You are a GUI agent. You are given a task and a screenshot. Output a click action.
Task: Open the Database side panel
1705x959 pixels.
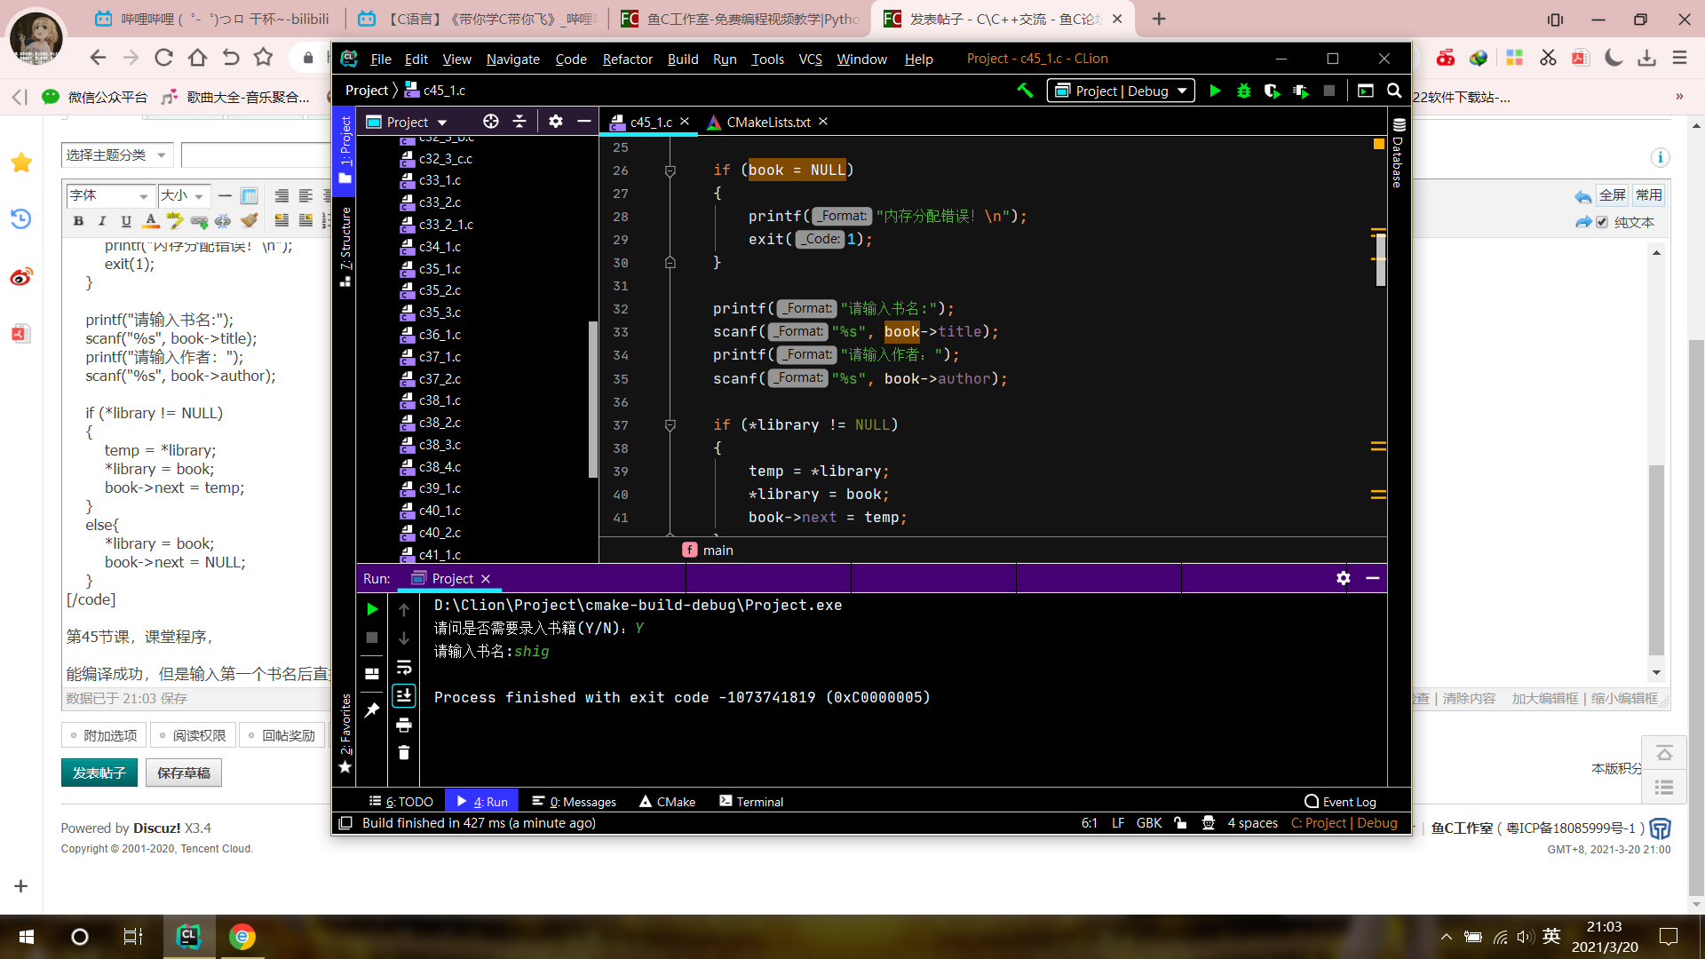(x=1399, y=153)
